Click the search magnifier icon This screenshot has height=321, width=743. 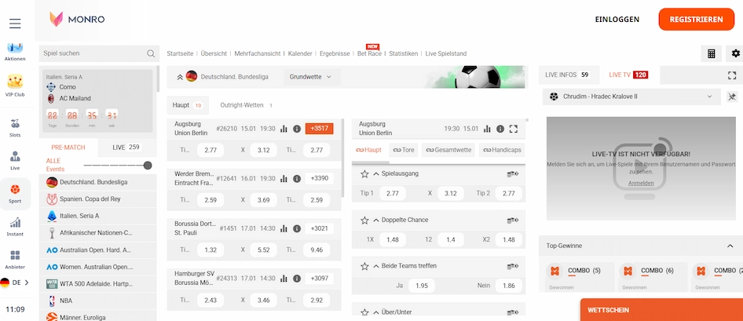point(151,53)
